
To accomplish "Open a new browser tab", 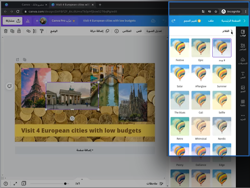I will tap(100, 5).
